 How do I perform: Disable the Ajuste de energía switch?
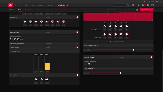point(151,57)
